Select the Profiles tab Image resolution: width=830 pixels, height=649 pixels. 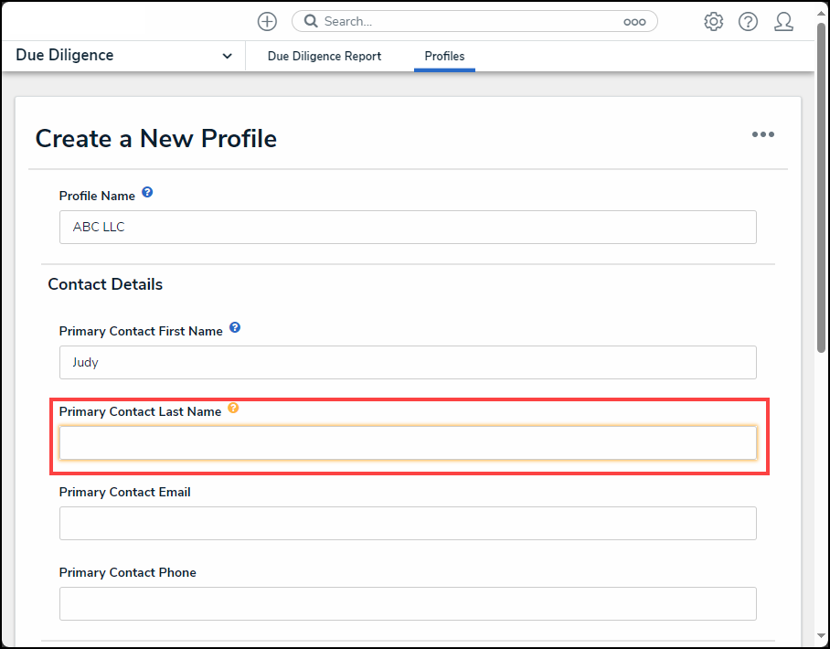click(444, 56)
